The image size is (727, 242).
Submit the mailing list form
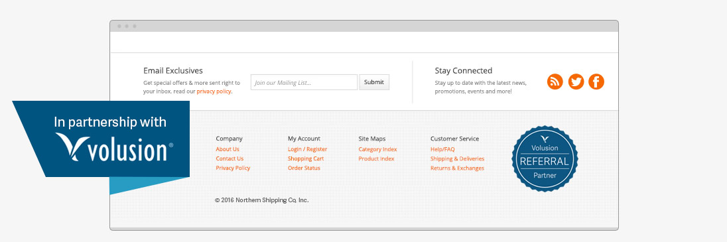pyautogui.click(x=374, y=82)
